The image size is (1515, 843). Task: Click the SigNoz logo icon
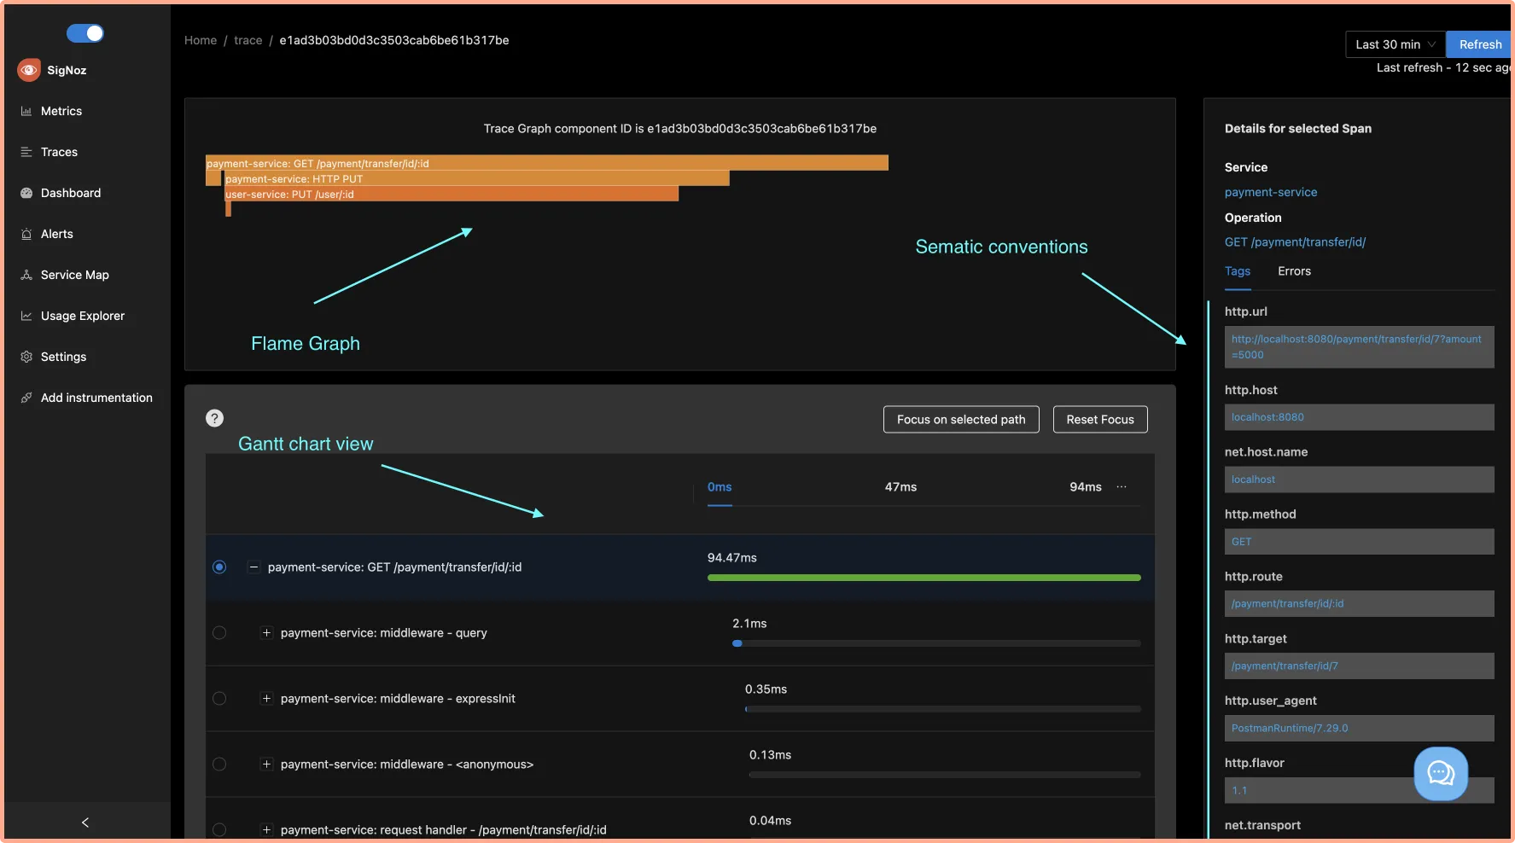coord(29,70)
